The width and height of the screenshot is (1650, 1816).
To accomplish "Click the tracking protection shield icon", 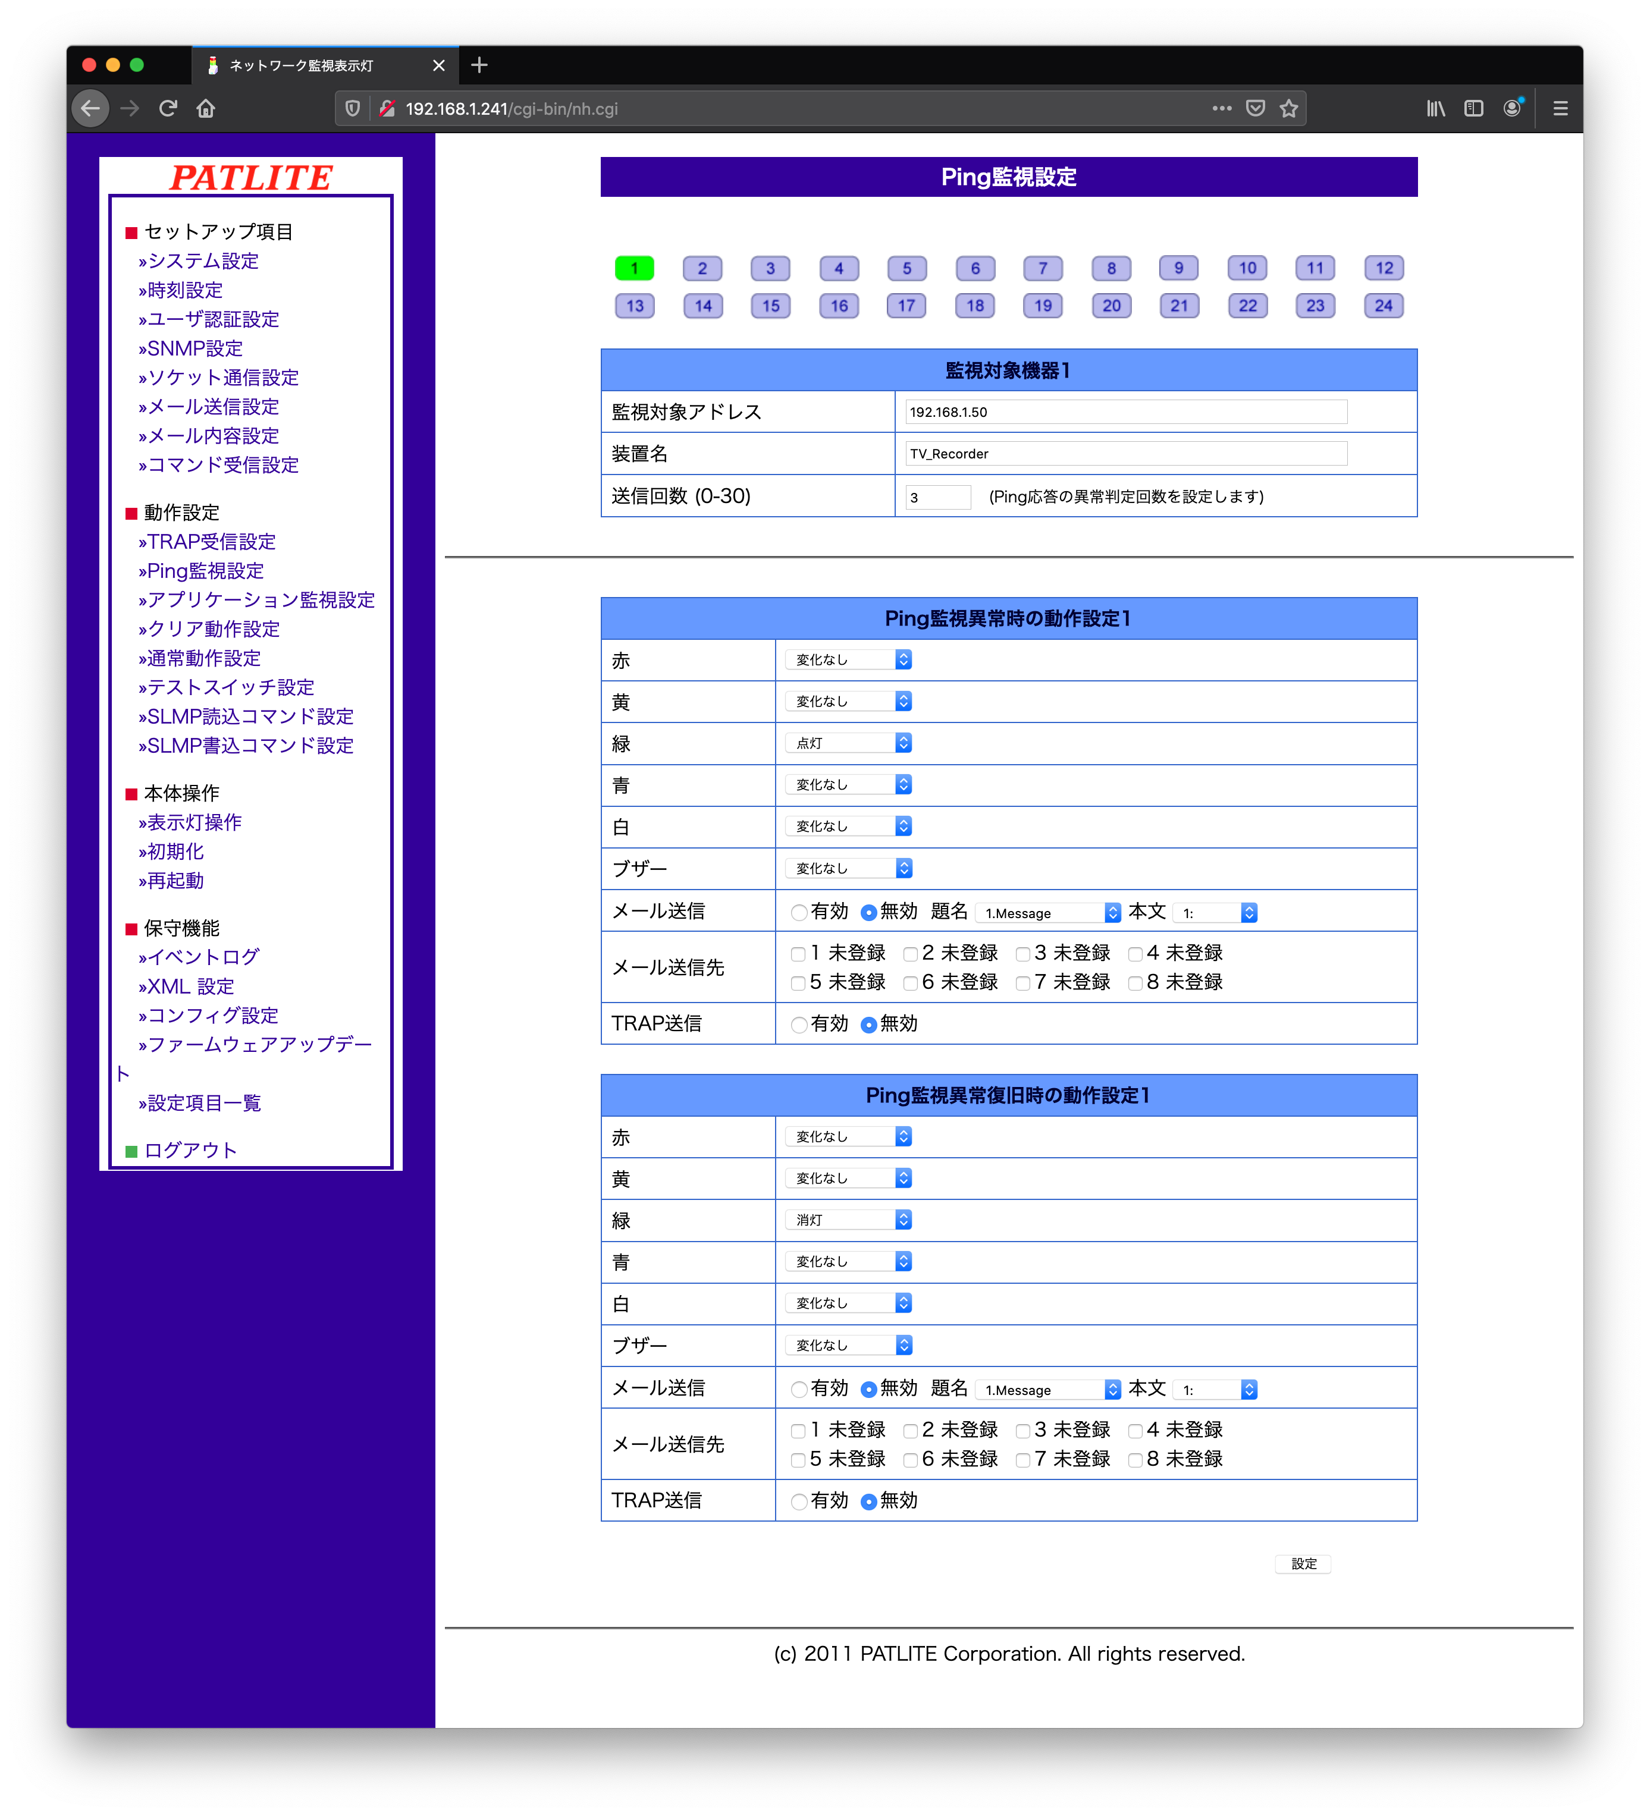I will tap(352, 109).
